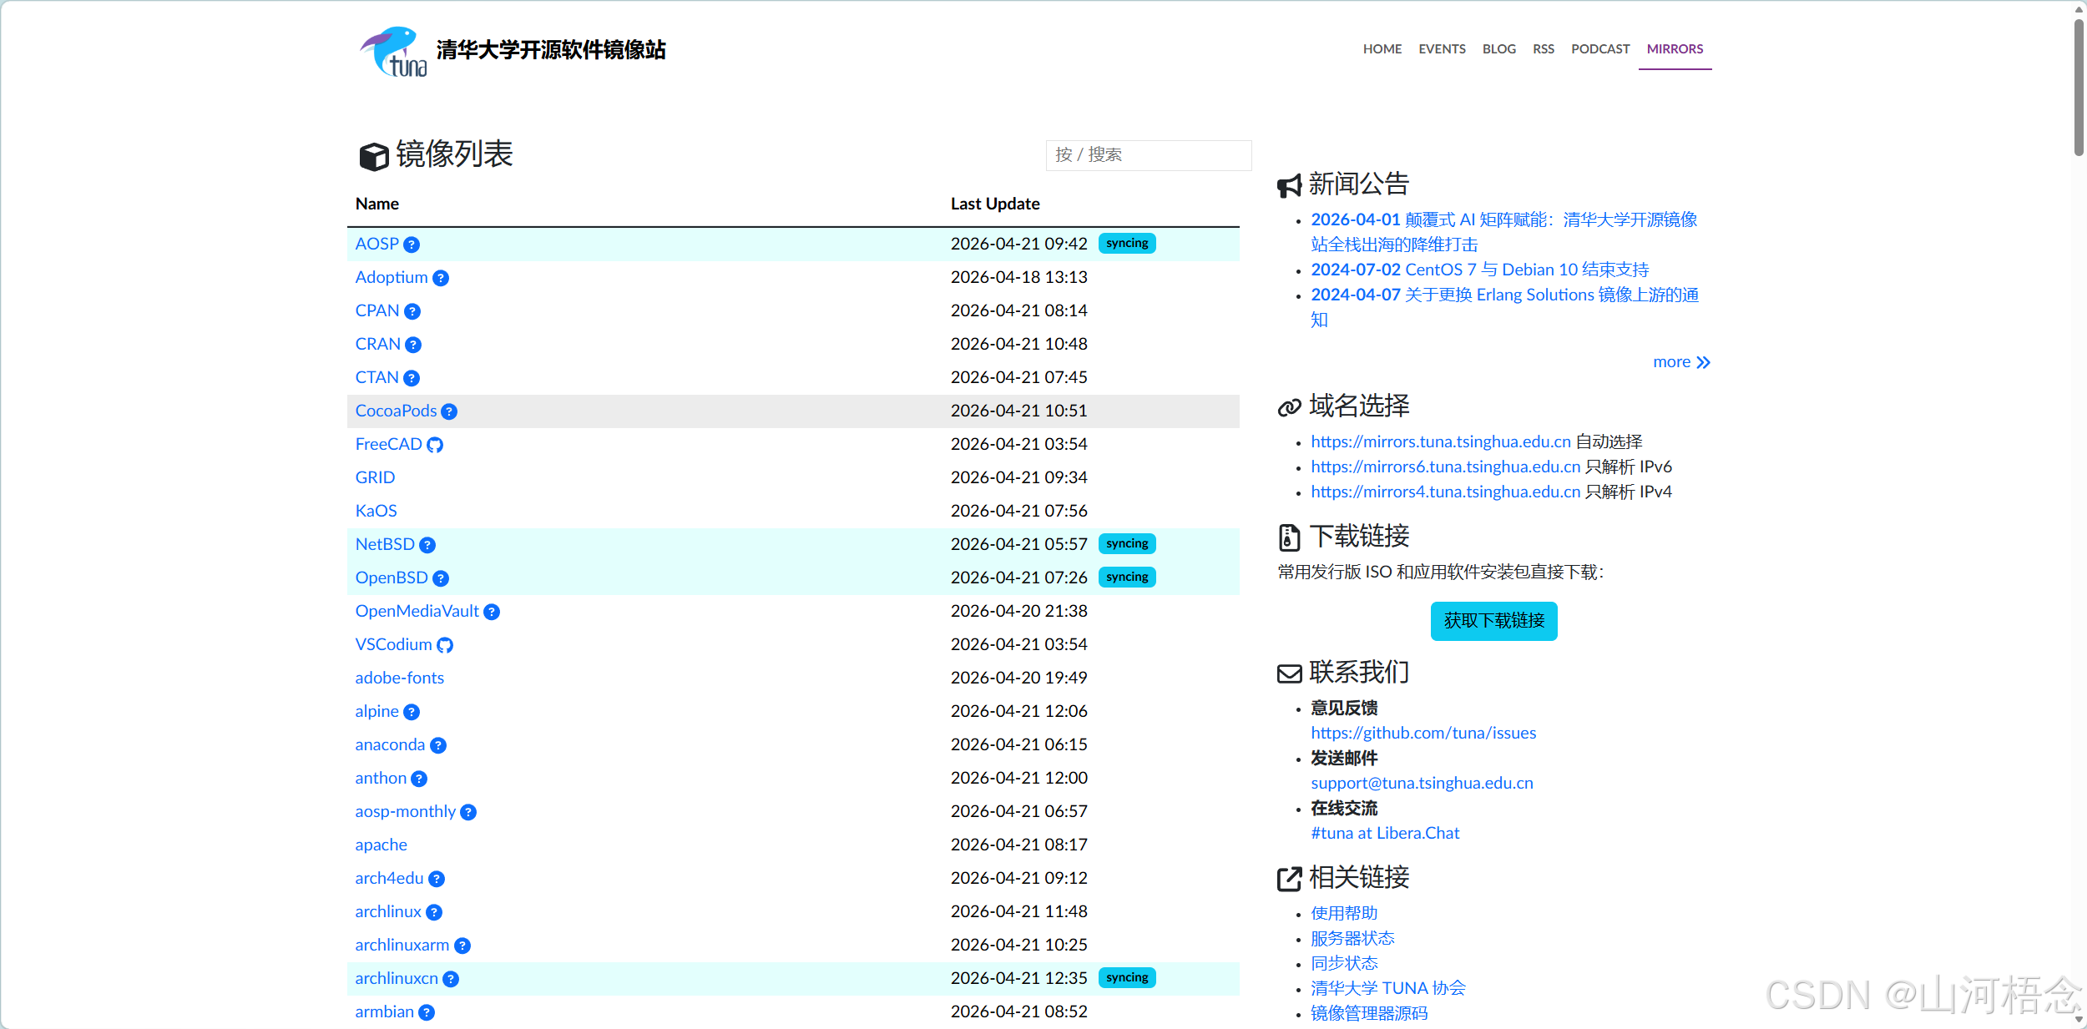Open the help icon beside arch4edu

point(437,879)
